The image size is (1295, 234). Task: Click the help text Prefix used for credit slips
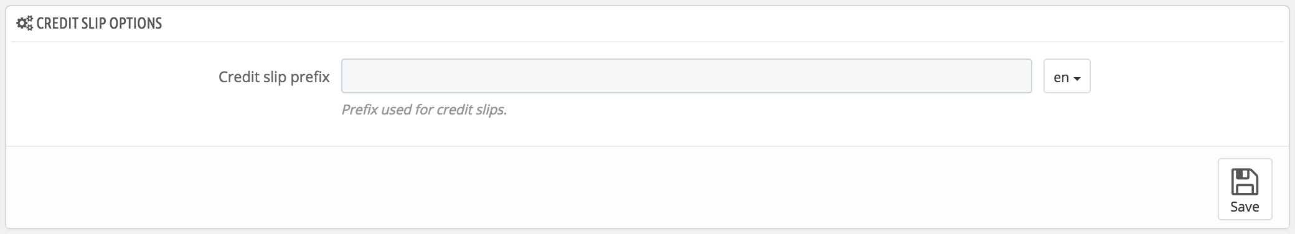[424, 110]
